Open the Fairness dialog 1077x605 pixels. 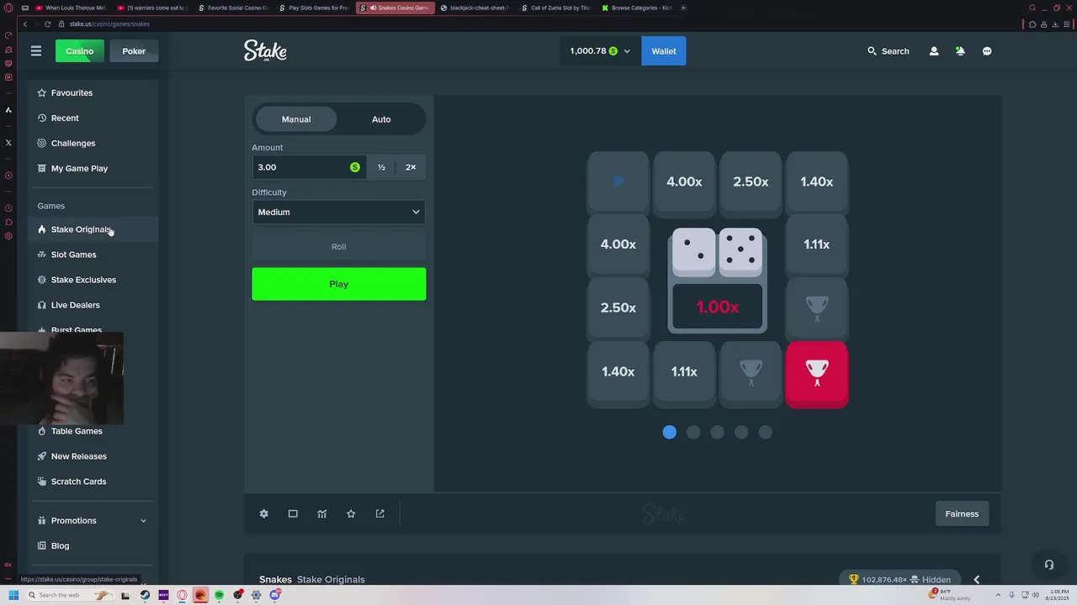coord(962,513)
